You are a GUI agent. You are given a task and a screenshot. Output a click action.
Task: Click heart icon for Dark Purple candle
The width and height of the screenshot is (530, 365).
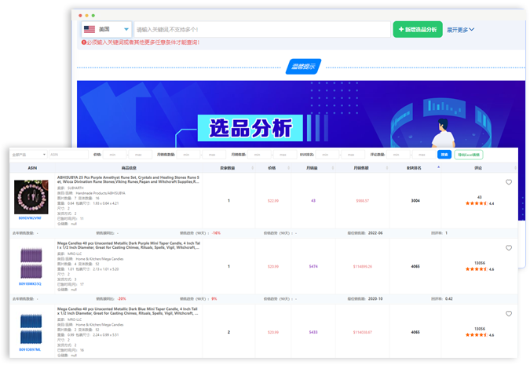tap(509, 248)
